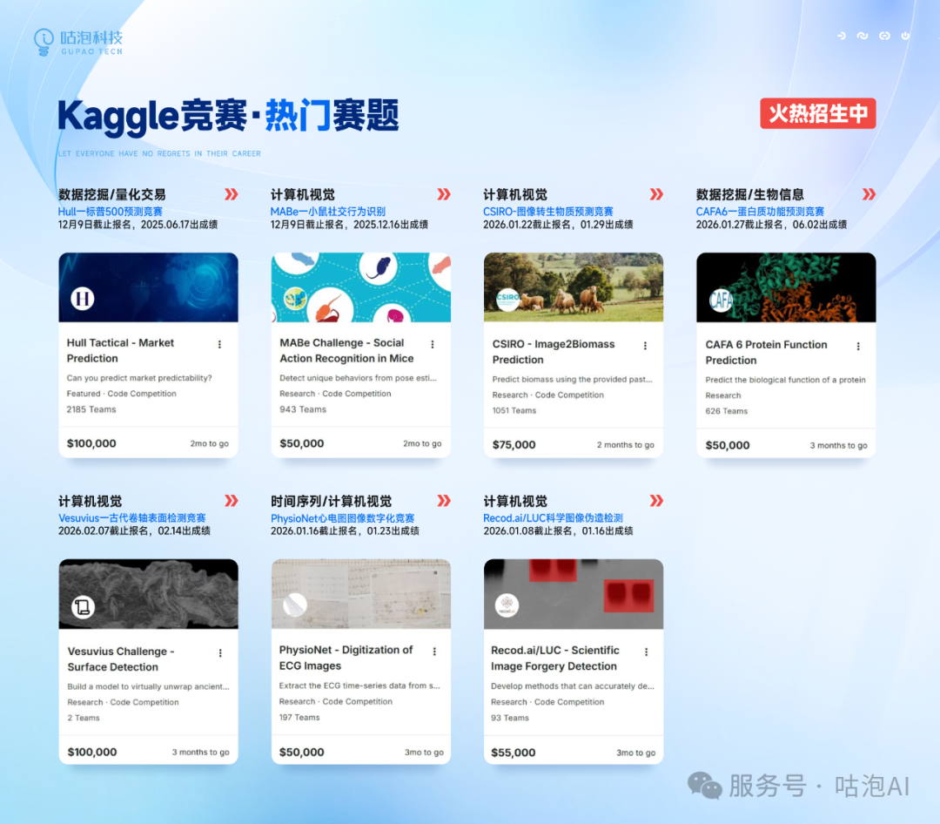Click the arrow icon at top right
This screenshot has width=940, height=824.
(x=842, y=36)
